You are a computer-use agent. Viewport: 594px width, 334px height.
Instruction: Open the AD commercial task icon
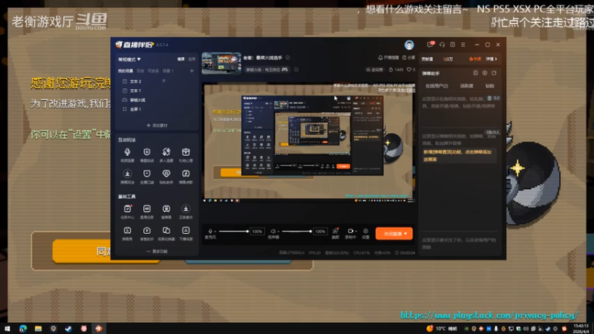[146, 209]
